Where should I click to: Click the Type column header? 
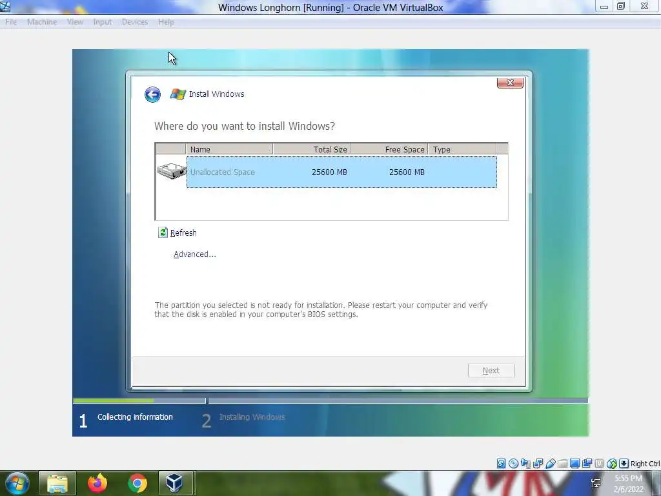click(462, 149)
